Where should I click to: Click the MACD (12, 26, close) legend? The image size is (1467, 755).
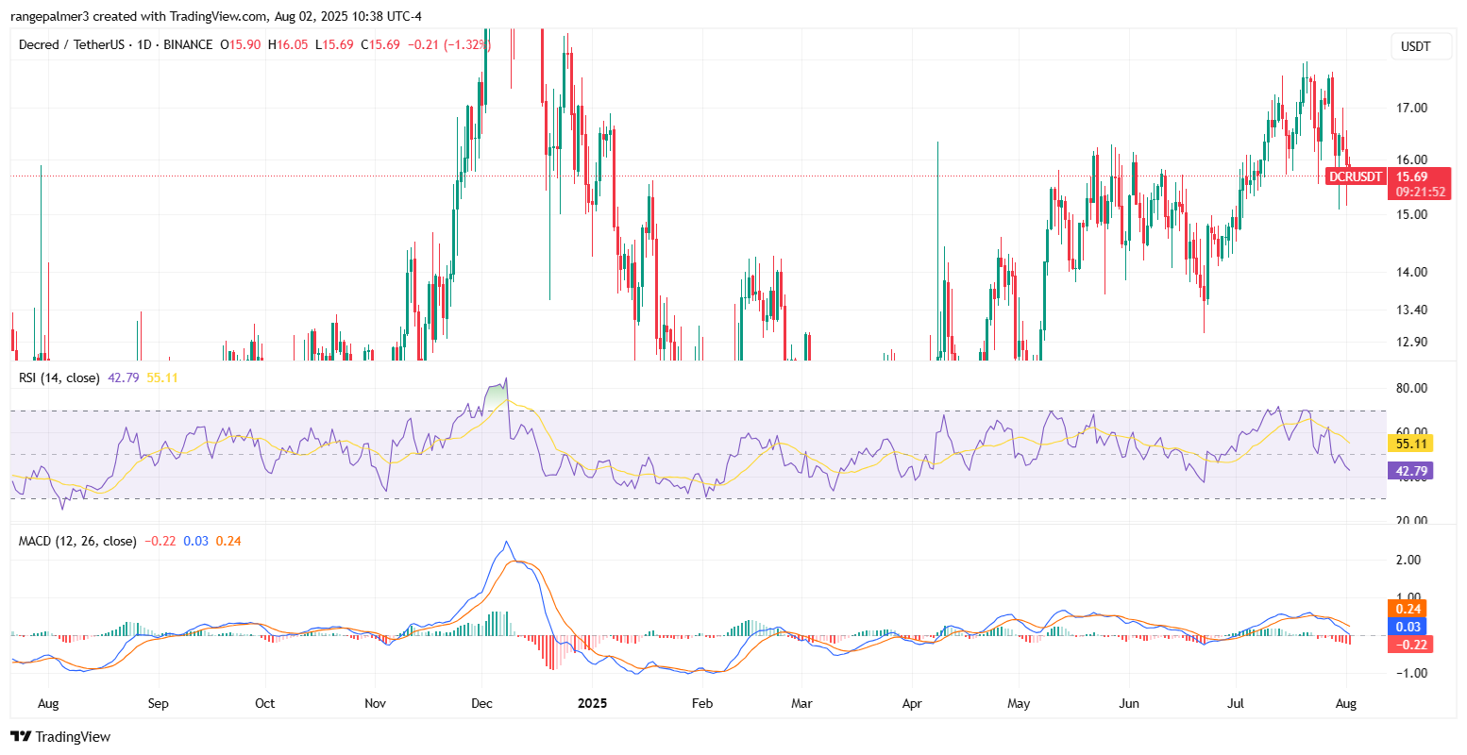(77, 541)
